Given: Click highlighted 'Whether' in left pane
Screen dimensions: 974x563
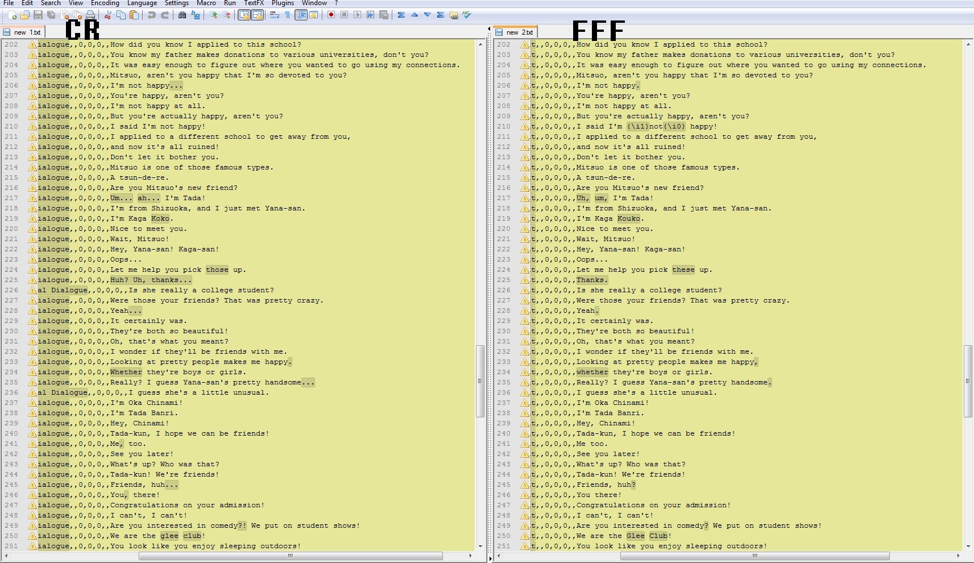Looking at the screenshot, I should (x=126, y=372).
